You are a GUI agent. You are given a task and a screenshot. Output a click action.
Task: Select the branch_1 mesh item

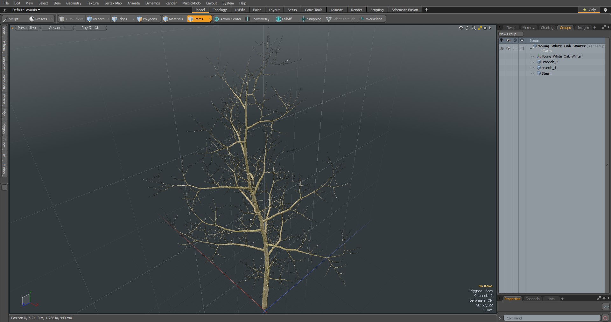click(x=549, y=68)
